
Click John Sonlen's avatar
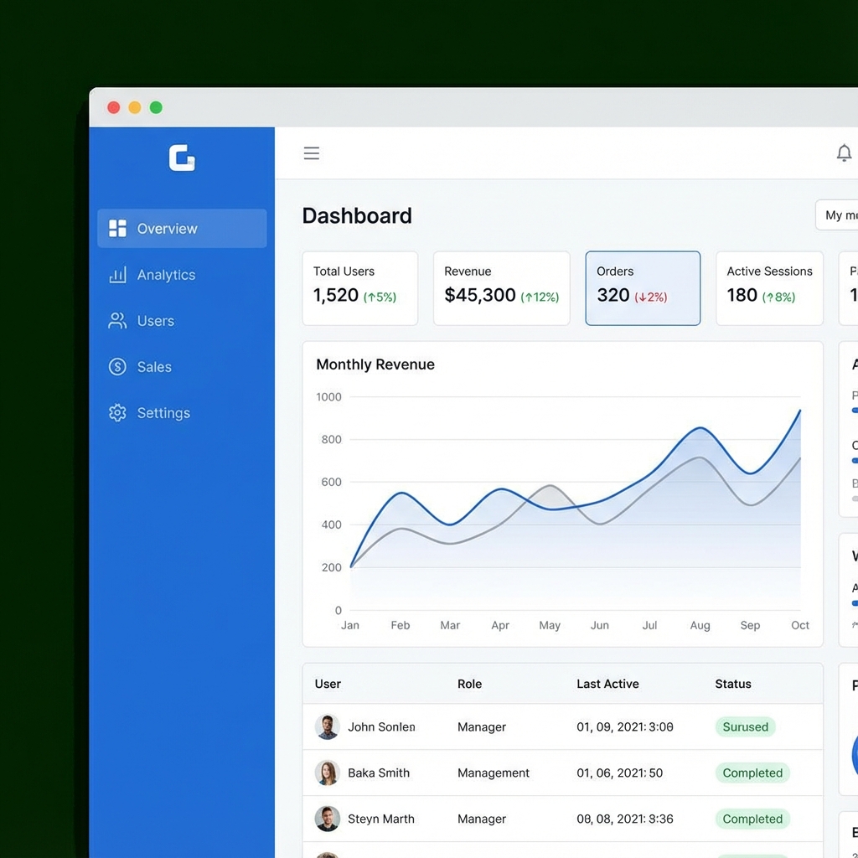point(327,726)
